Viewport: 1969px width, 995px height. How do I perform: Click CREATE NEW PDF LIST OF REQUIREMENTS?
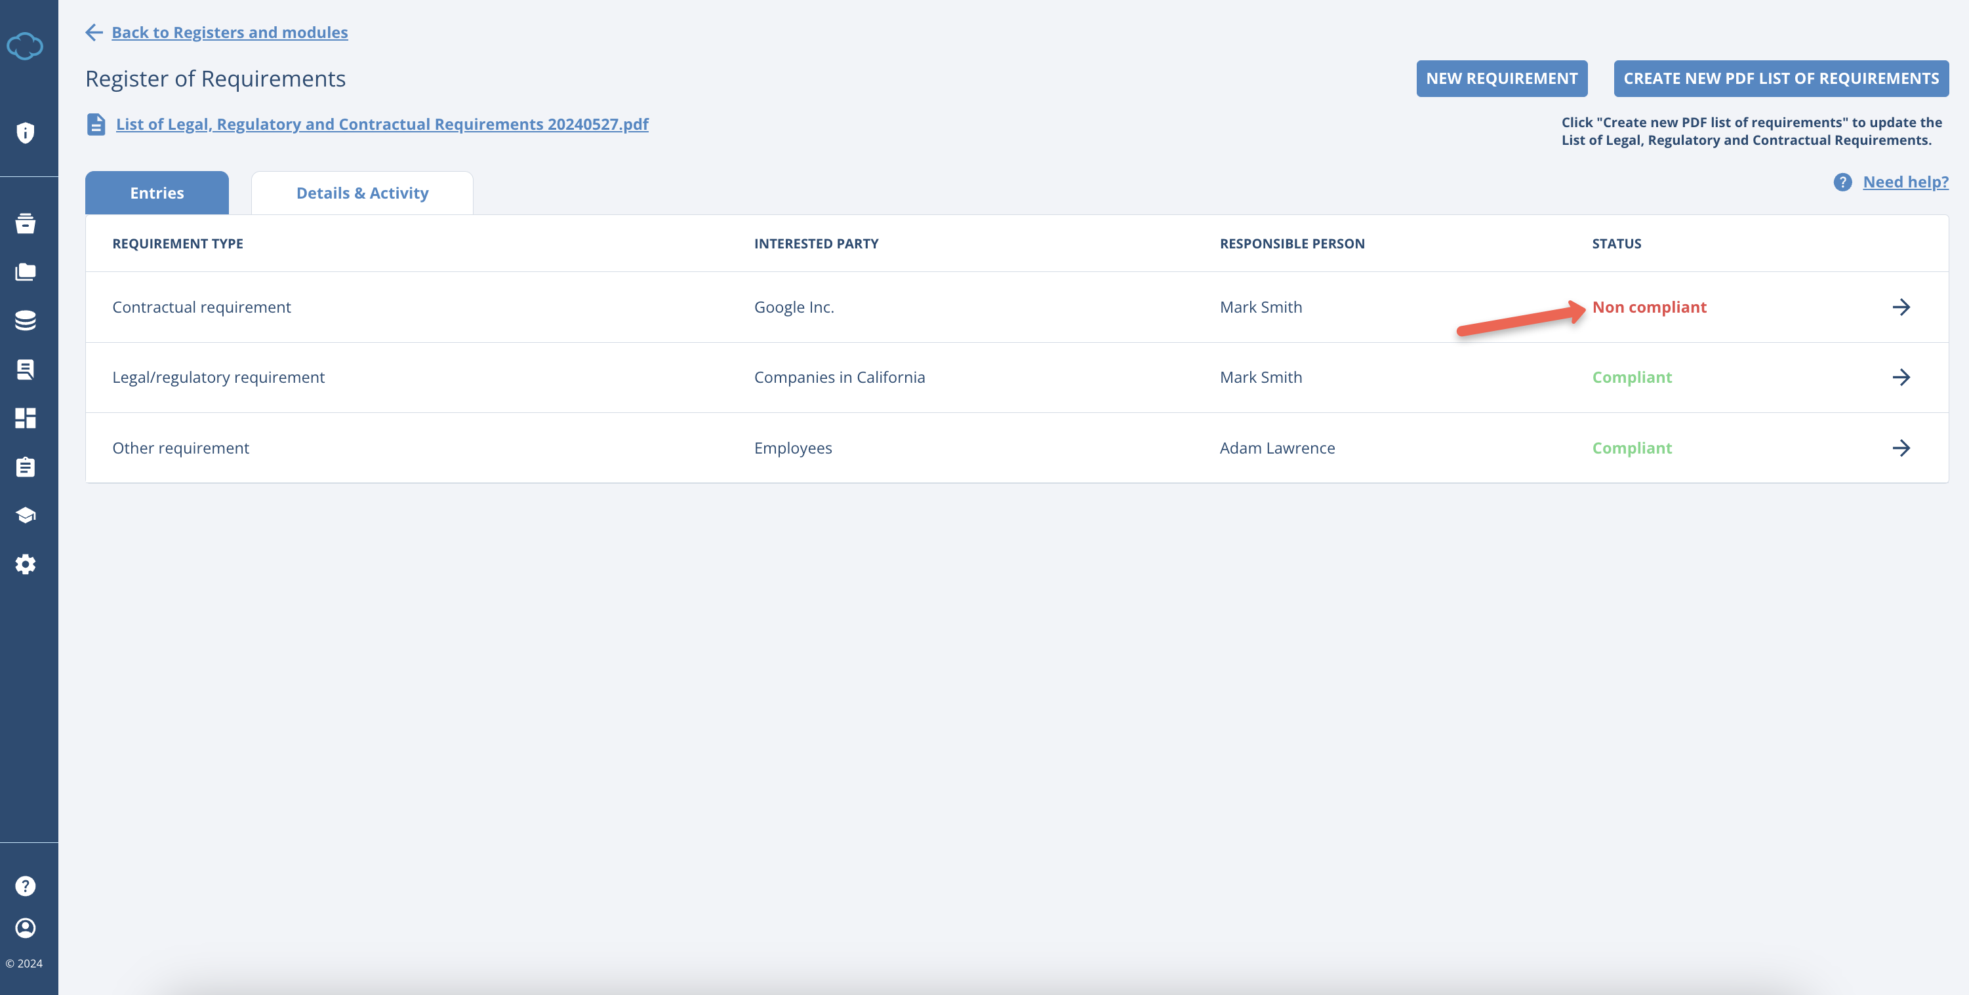click(x=1780, y=79)
